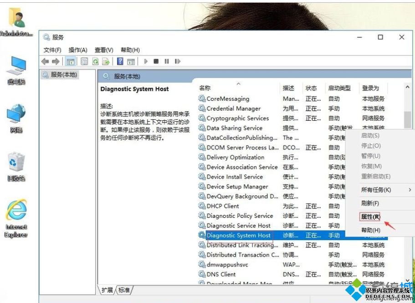Choose 刷新(F) in the context menu
This screenshot has height=303, width=415.
tap(370, 203)
